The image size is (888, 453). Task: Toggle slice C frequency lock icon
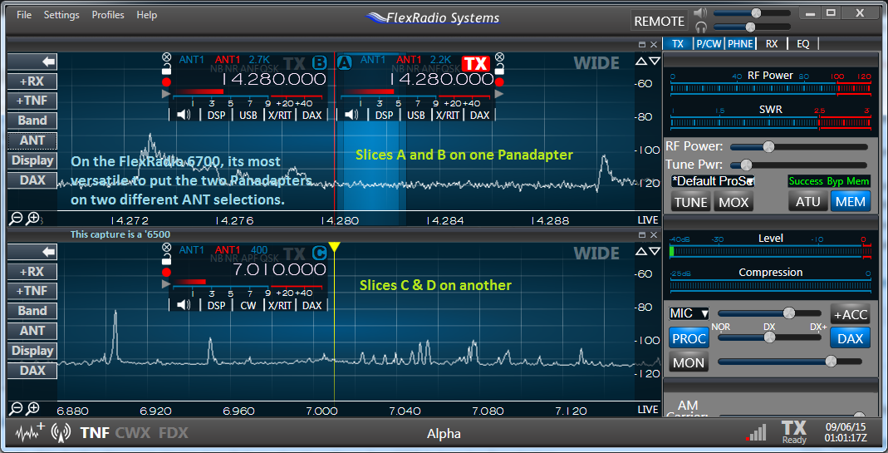(x=166, y=259)
